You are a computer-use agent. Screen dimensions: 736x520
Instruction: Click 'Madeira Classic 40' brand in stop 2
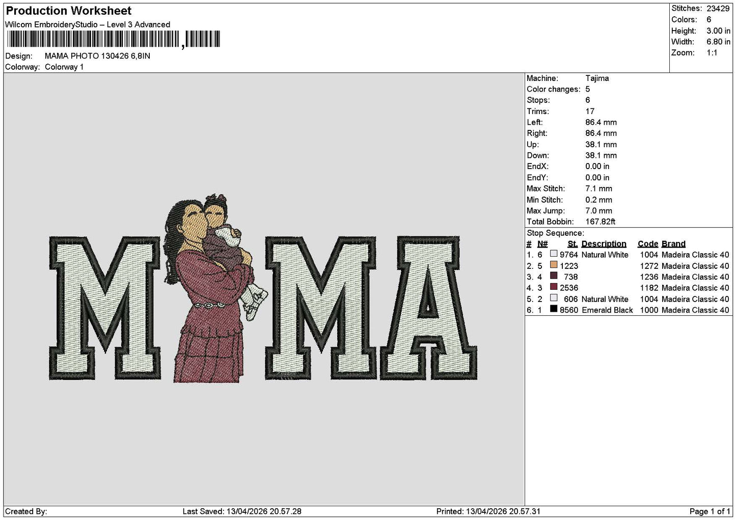(x=695, y=266)
